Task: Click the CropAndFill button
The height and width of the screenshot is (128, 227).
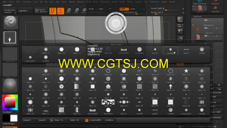Action: point(96,120)
